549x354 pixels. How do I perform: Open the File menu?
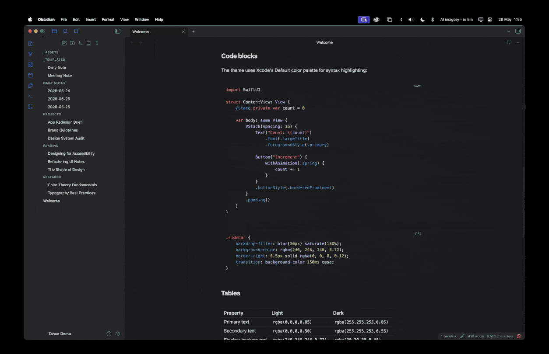click(x=64, y=20)
